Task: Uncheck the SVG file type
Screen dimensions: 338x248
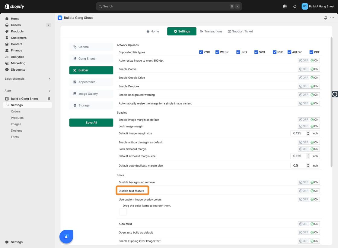Action: [x=256, y=52]
